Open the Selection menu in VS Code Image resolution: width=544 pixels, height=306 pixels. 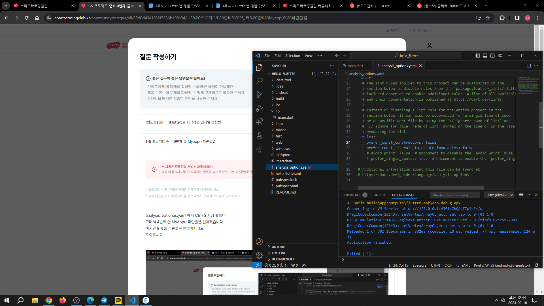point(292,56)
